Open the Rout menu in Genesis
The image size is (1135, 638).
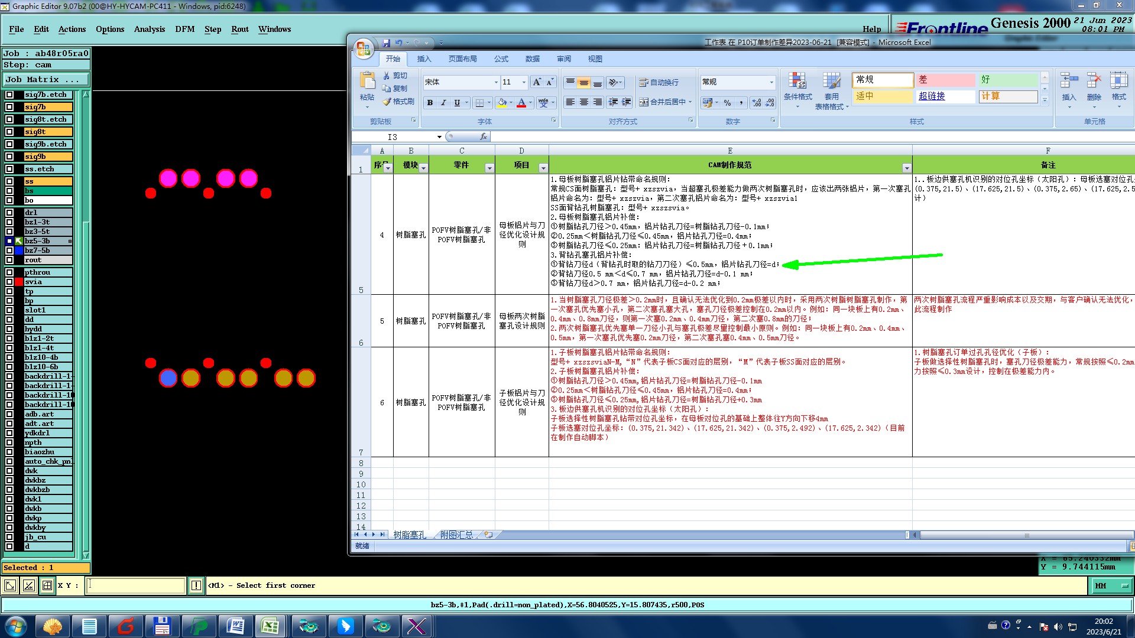click(240, 29)
